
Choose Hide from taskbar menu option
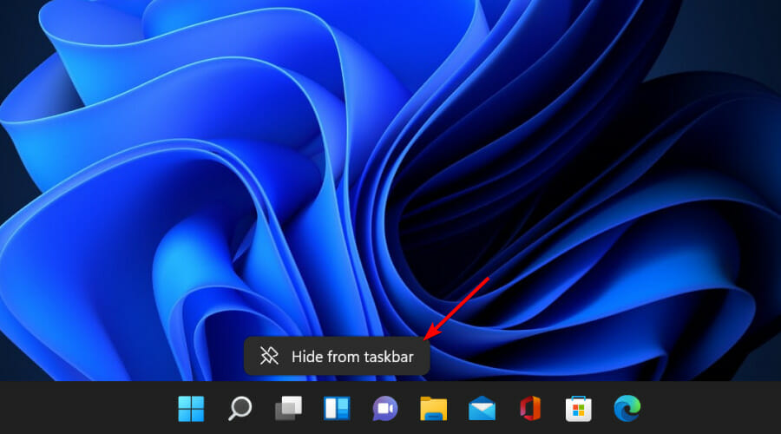[337, 356]
